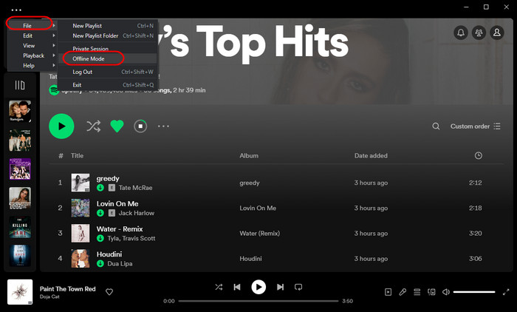Expand the Edit submenu arrow

(54, 35)
